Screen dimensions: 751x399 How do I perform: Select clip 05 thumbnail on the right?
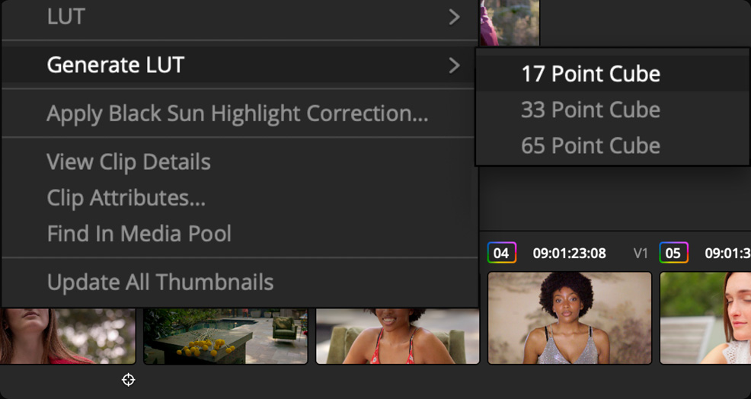pos(705,318)
